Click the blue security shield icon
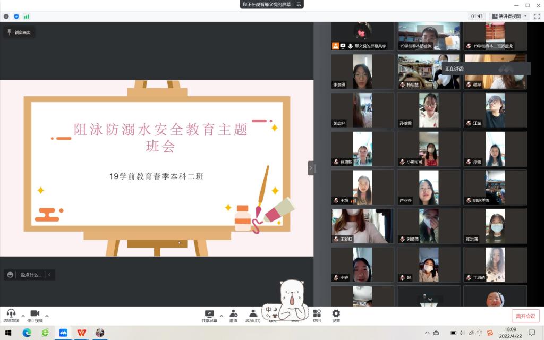This screenshot has width=544, height=340. 16,16
